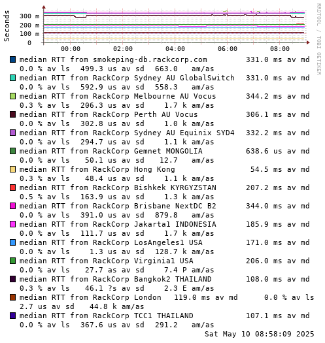The image size is (325, 343).
Task: Click the Gemnet MONGOLIA green swatch
Action: click(12, 151)
